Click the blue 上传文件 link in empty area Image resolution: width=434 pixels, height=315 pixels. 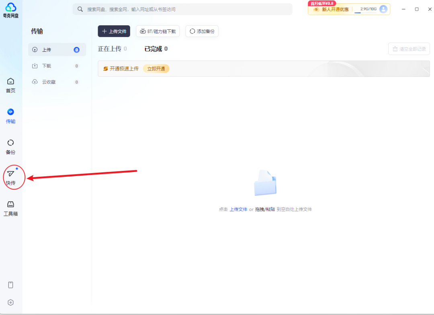[x=238, y=209]
